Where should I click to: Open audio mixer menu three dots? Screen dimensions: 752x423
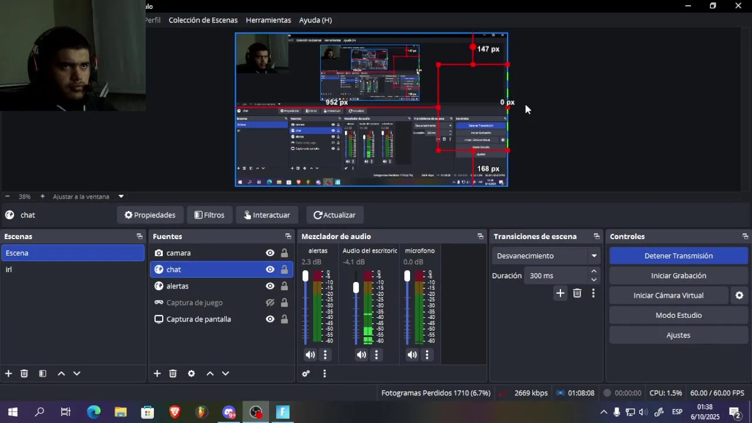324,373
